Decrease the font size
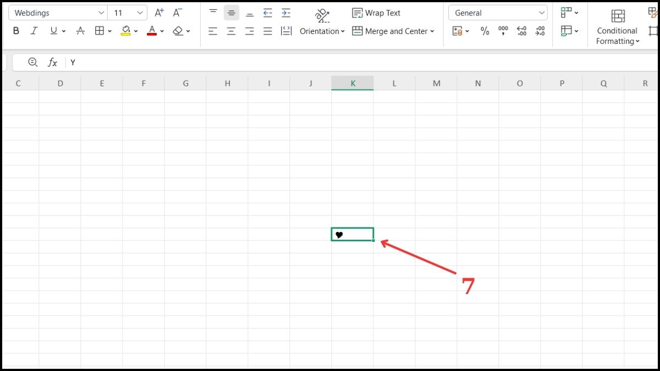This screenshot has height=371, width=660. click(177, 12)
